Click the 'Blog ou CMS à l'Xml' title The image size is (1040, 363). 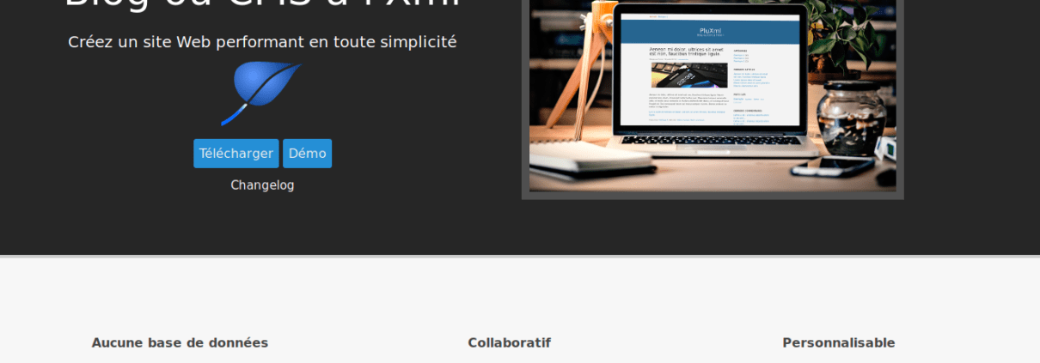(x=262, y=3)
